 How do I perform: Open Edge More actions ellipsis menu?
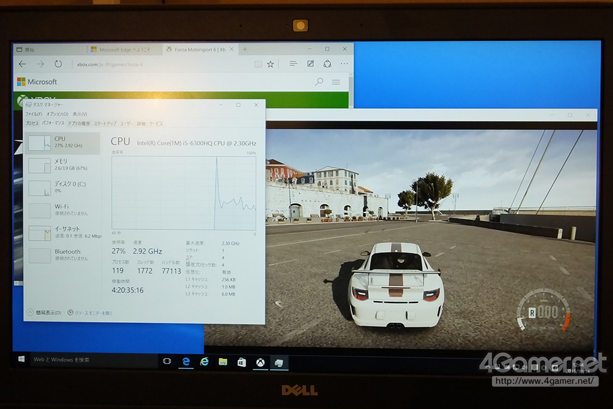click(344, 63)
